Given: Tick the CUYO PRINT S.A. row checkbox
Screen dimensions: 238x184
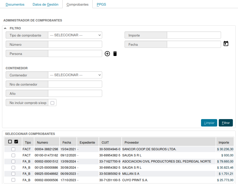Looking at the screenshot, I should pos(13,180).
